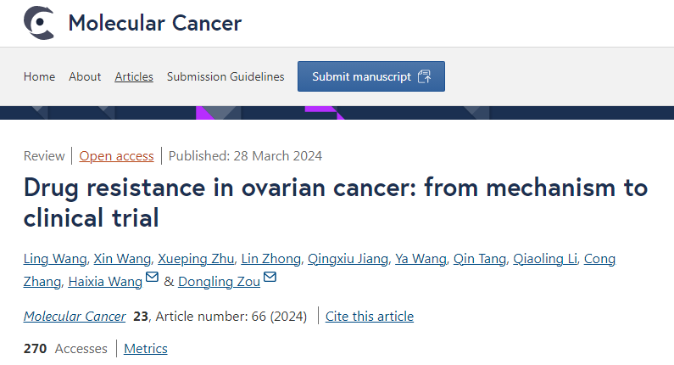The image size is (674, 365).
Task: Open author Ling Wang's profile link
Action: pos(55,259)
